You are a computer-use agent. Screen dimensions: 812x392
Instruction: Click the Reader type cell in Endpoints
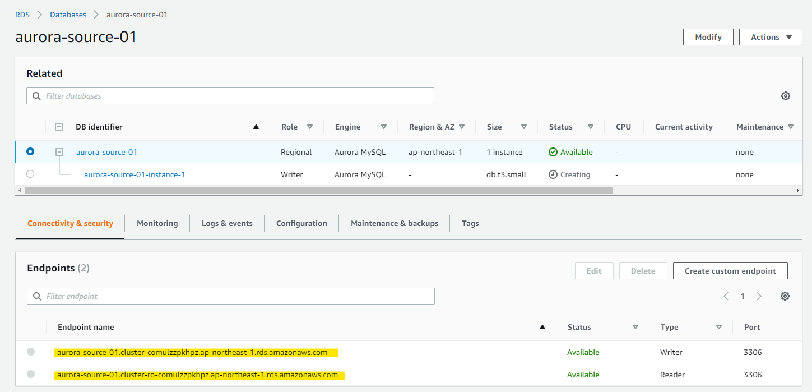pos(672,375)
